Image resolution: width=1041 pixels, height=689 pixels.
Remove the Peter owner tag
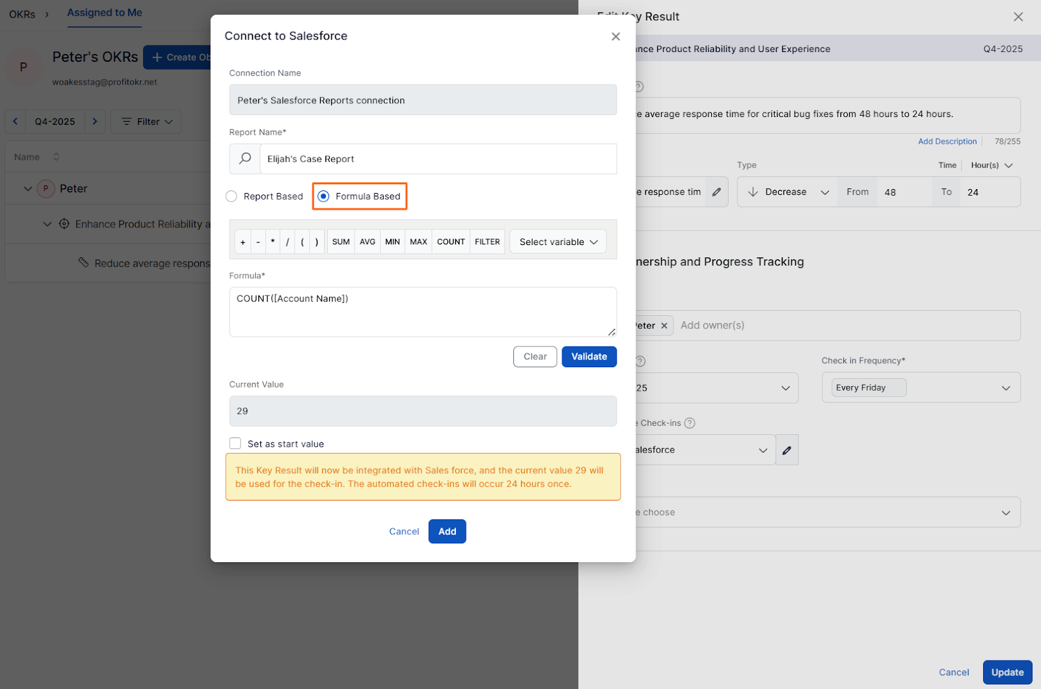[x=664, y=326]
